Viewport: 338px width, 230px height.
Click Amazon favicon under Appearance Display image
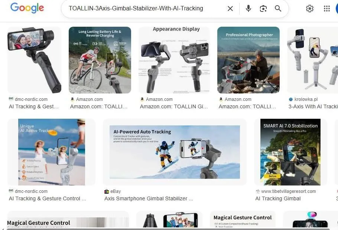(x=142, y=99)
